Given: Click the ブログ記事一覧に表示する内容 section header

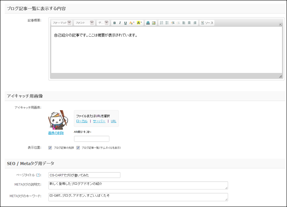Looking at the screenshot, I should pos(36,9).
